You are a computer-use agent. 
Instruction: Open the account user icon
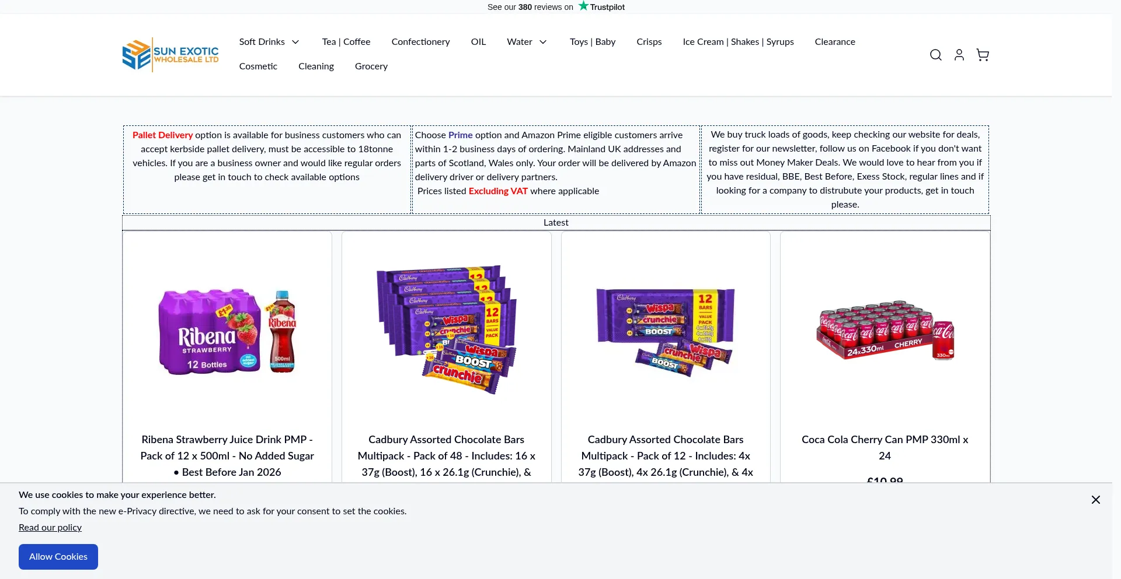click(x=959, y=55)
